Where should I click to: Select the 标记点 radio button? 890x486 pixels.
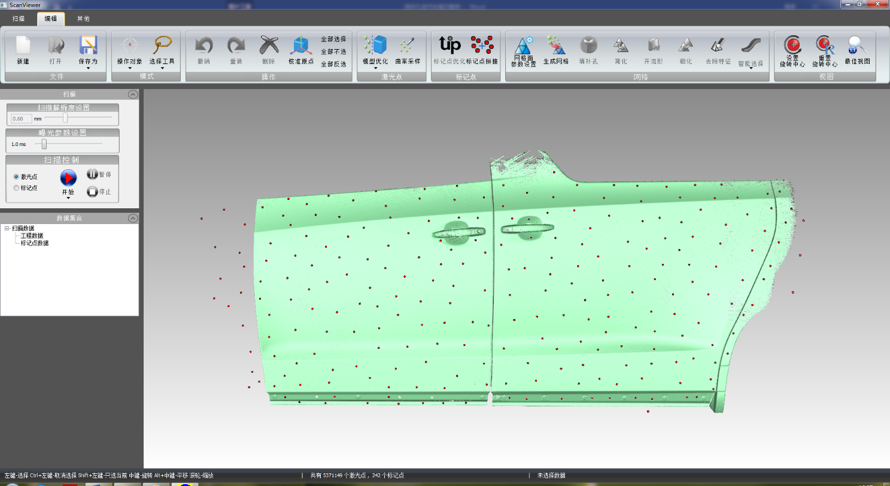point(16,188)
